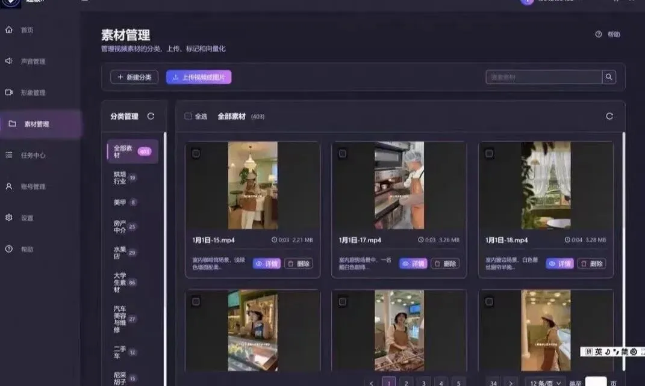Image resolution: width=645 pixels, height=386 pixels.
Task: Go to next page with right chevron
Action: 511,383
